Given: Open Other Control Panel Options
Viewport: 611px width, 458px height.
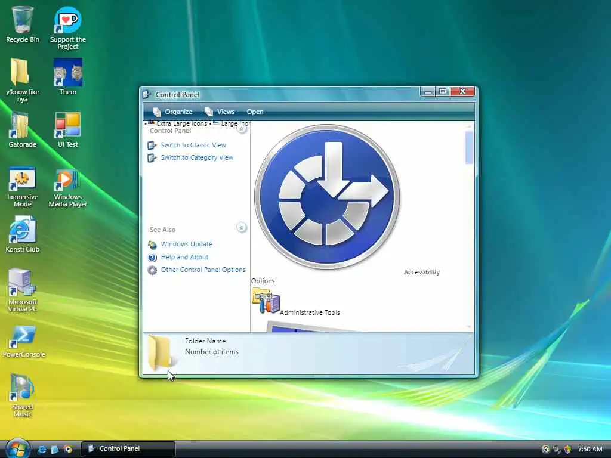Looking at the screenshot, I should (x=203, y=270).
